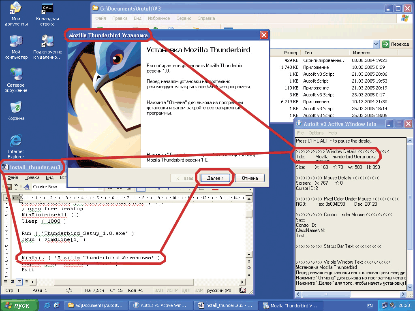Click the Размер column header in Explorer

(287, 53)
